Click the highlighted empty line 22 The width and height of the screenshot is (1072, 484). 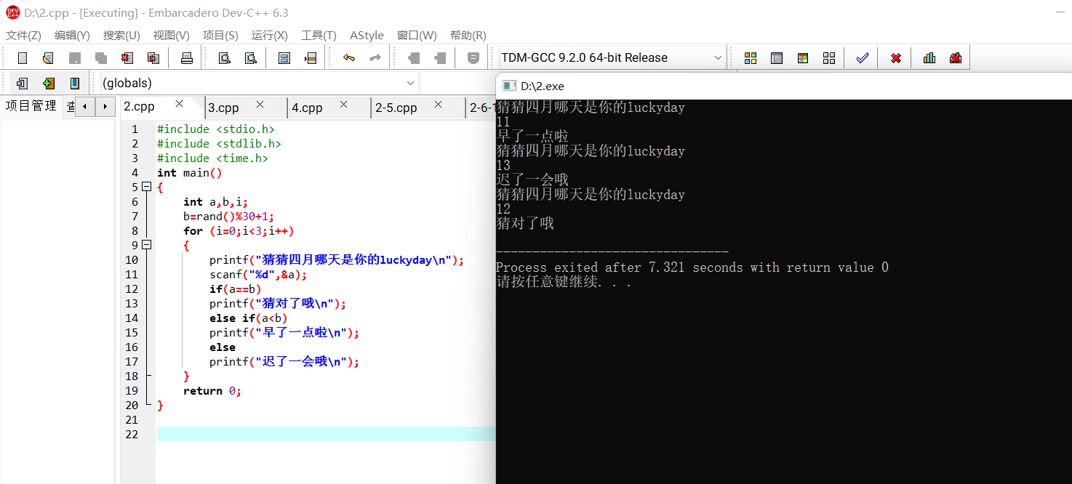(326, 434)
